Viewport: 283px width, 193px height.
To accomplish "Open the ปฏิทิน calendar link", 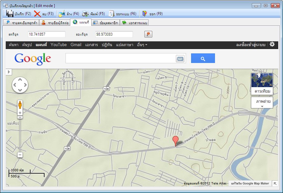I will (107, 45).
